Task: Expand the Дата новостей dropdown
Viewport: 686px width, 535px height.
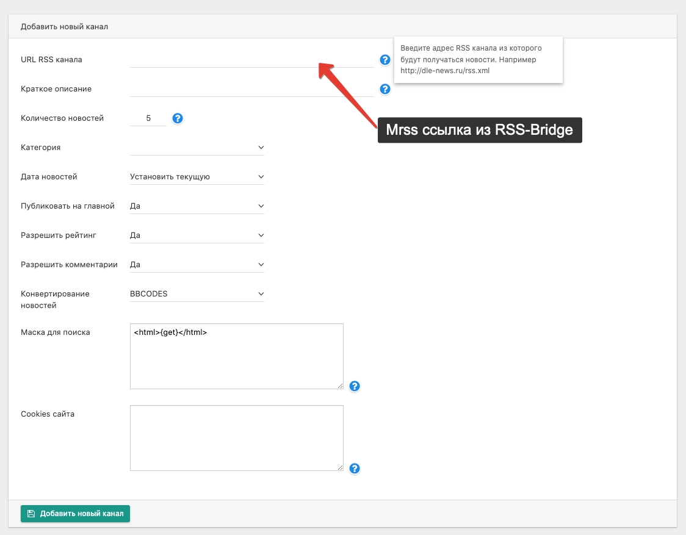Action: tap(197, 177)
